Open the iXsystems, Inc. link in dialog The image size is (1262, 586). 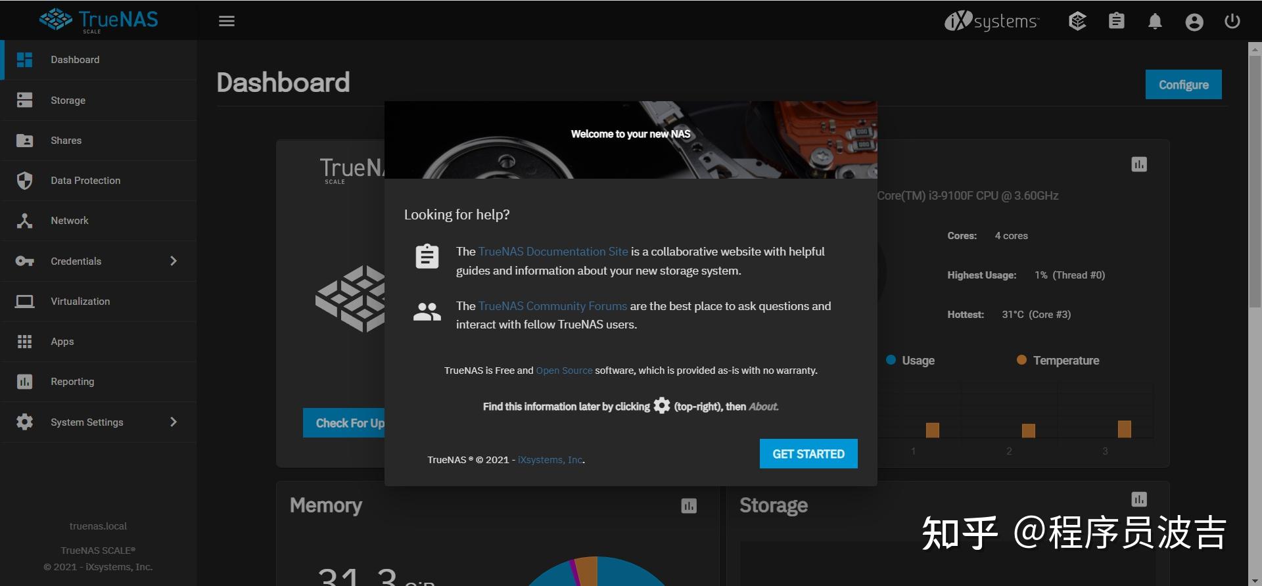tap(550, 460)
